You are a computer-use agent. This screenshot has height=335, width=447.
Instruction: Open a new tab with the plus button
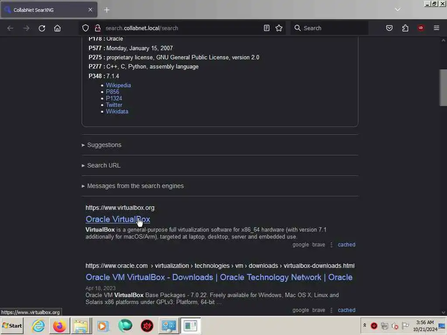(x=107, y=10)
